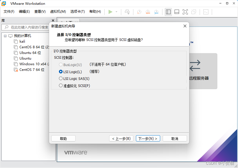Select Ubuntu 64 位 virtual machine
238x168 pixels.
click(x=30, y=53)
